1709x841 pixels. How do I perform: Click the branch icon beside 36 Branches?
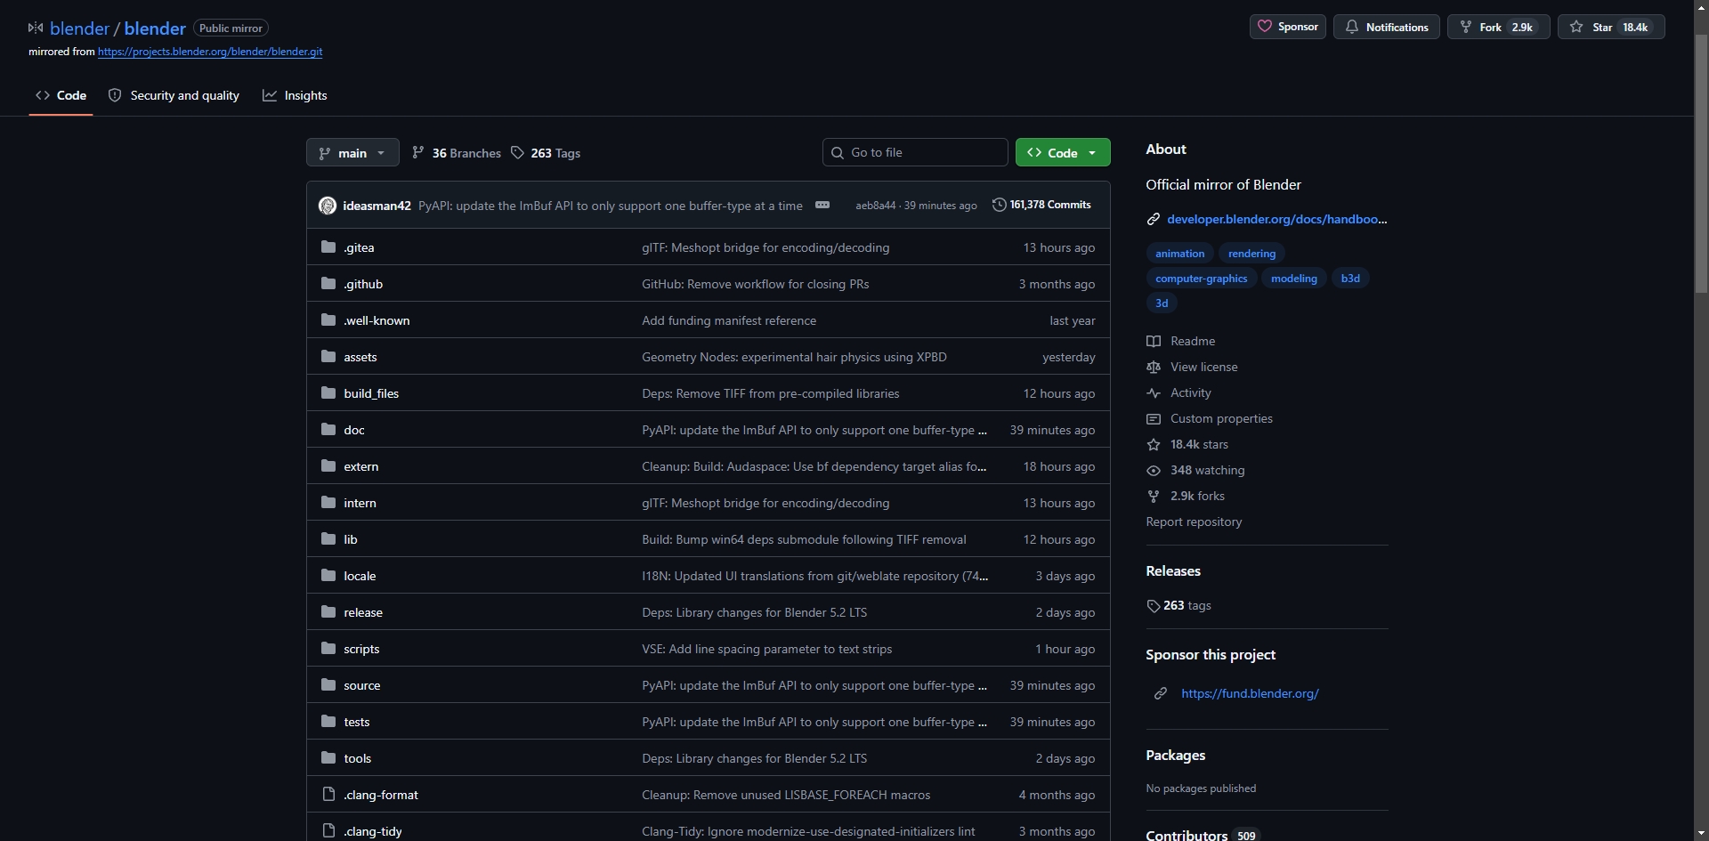click(x=418, y=153)
